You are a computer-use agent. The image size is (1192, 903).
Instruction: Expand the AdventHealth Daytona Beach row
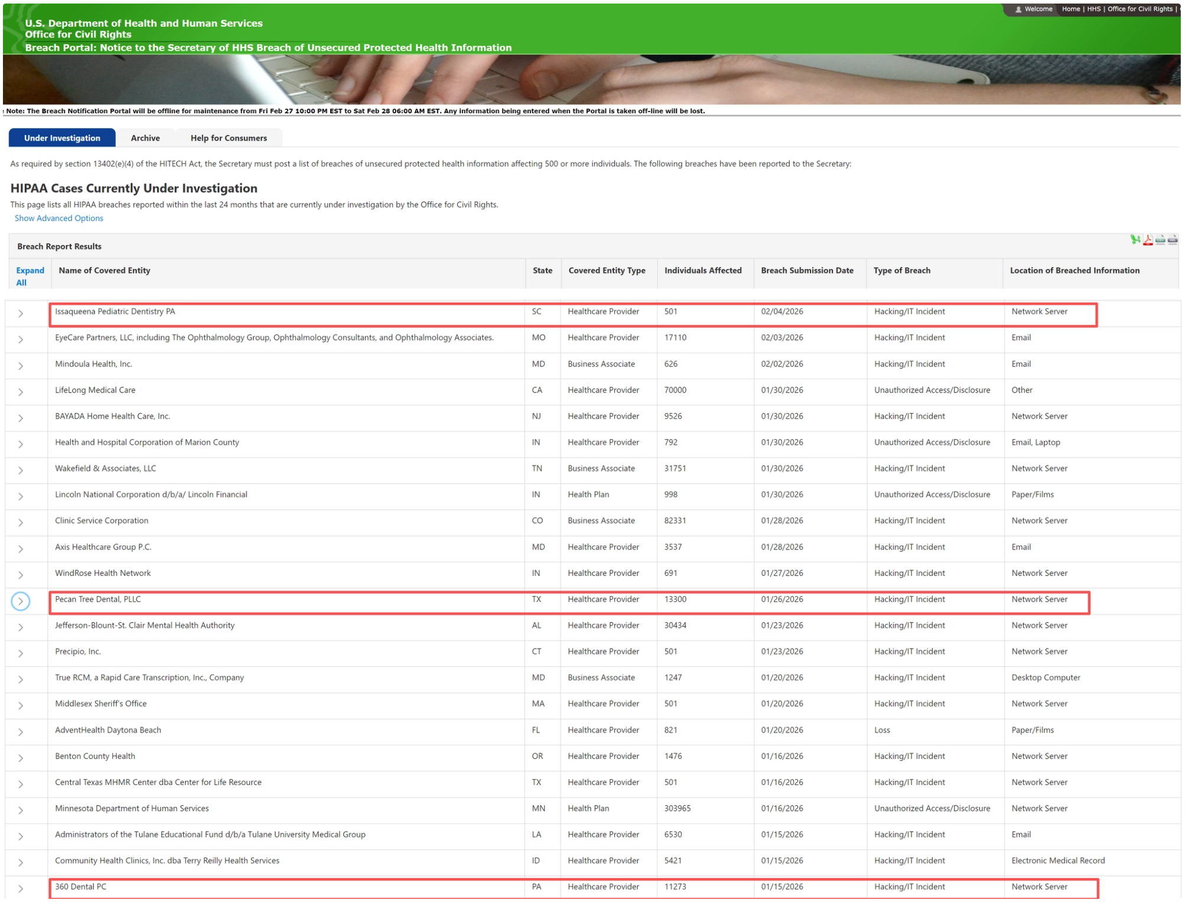[21, 732]
